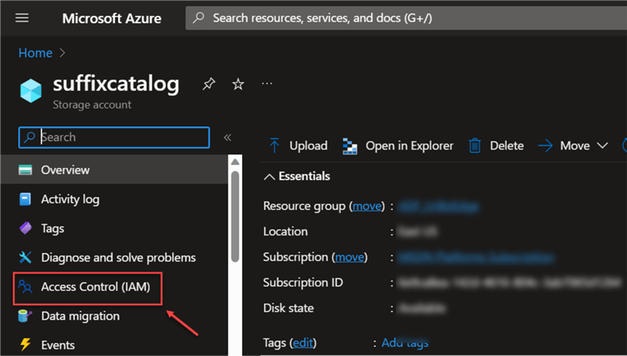Open Access Control (IAM) page

click(x=95, y=287)
